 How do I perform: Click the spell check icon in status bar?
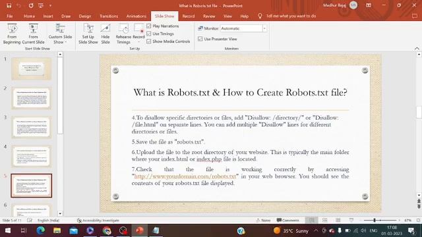pos(30,221)
